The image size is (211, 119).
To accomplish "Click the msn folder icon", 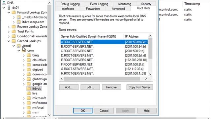I will click(29, 112).
